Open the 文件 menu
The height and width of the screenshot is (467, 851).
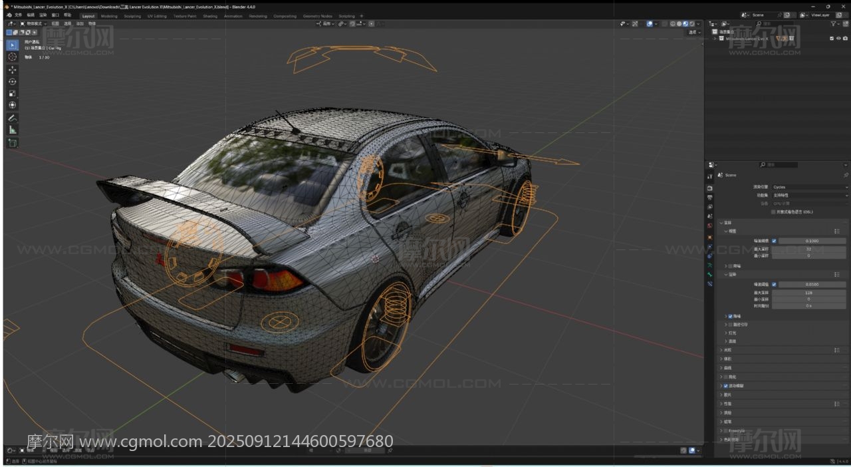[18, 15]
